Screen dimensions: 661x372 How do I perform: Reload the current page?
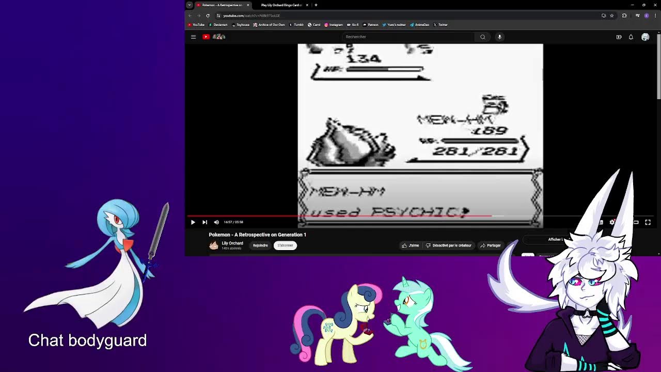coord(208,16)
